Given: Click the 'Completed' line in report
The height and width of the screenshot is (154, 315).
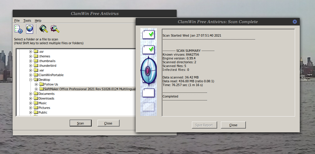Looking at the screenshot, I should [x=170, y=96].
